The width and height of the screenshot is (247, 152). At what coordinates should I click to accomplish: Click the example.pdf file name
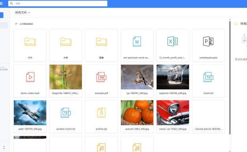[x=101, y=93]
